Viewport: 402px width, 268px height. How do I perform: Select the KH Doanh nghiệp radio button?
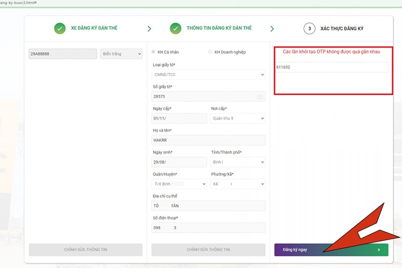(210, 52)
